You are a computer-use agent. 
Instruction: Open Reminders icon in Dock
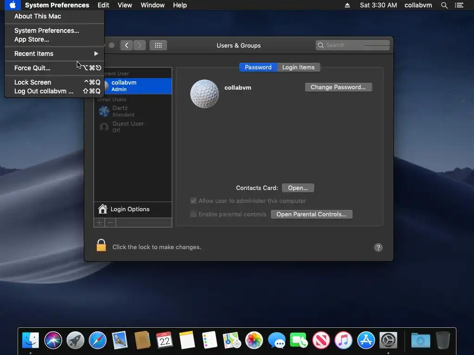(x=210, y=340)
